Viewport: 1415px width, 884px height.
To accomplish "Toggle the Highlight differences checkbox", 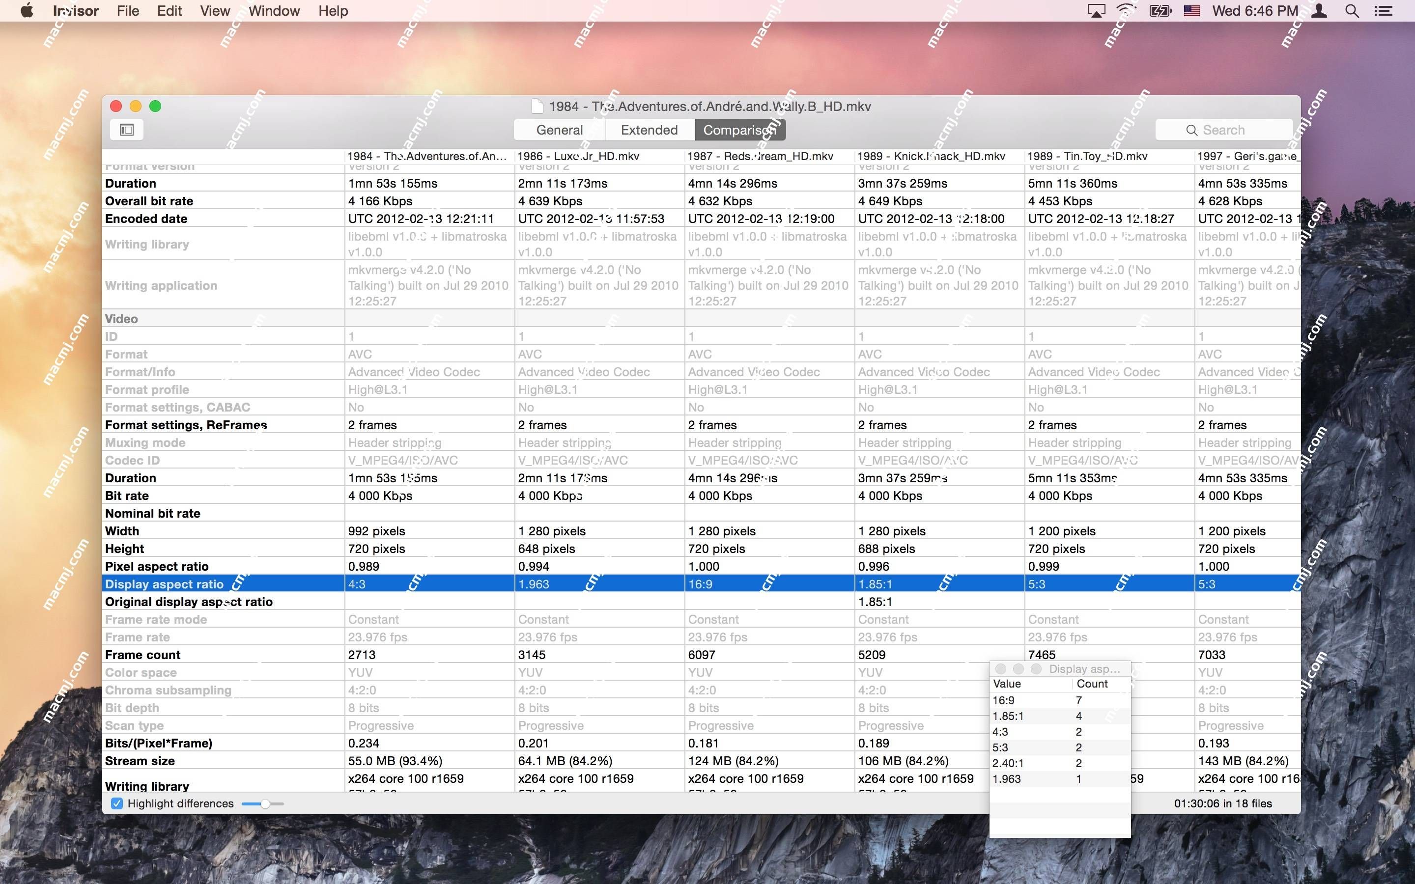I will pyautogui.click(x=115, y=803).
